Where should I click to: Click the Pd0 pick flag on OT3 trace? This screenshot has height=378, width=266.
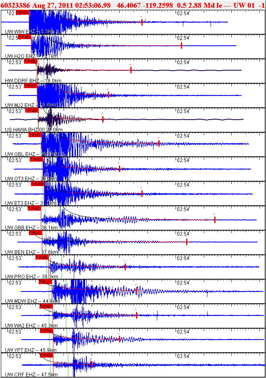[36, 159]
